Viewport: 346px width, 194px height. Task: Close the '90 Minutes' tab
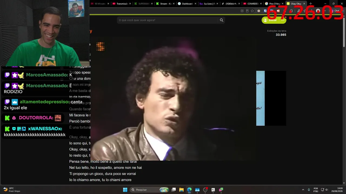coord(108,4)
